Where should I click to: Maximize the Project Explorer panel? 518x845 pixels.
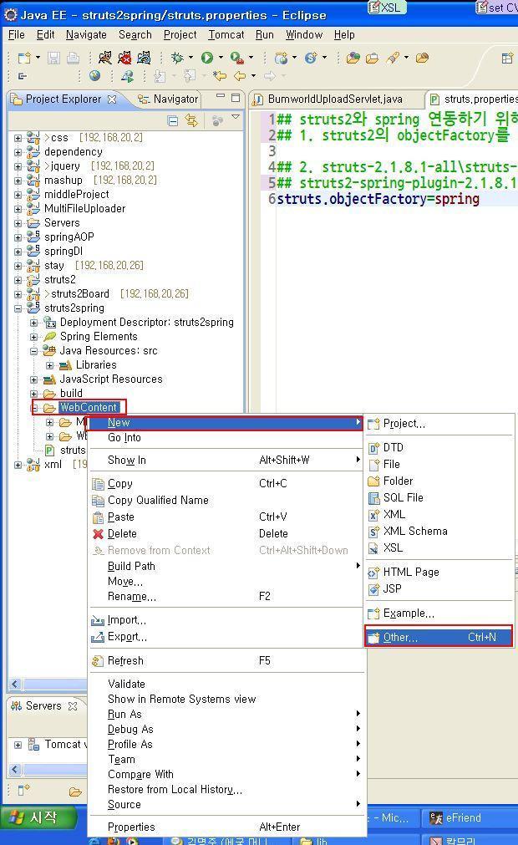(236, 98)
